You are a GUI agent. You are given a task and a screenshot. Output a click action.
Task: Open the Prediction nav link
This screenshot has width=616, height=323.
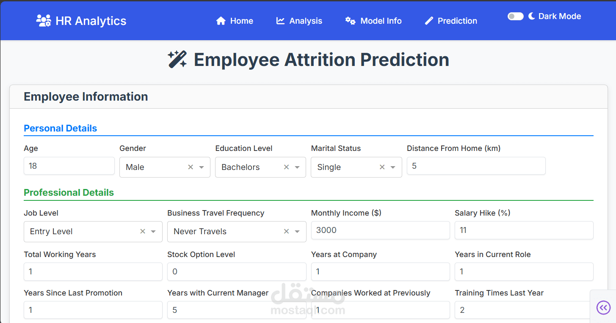[457, 21]
